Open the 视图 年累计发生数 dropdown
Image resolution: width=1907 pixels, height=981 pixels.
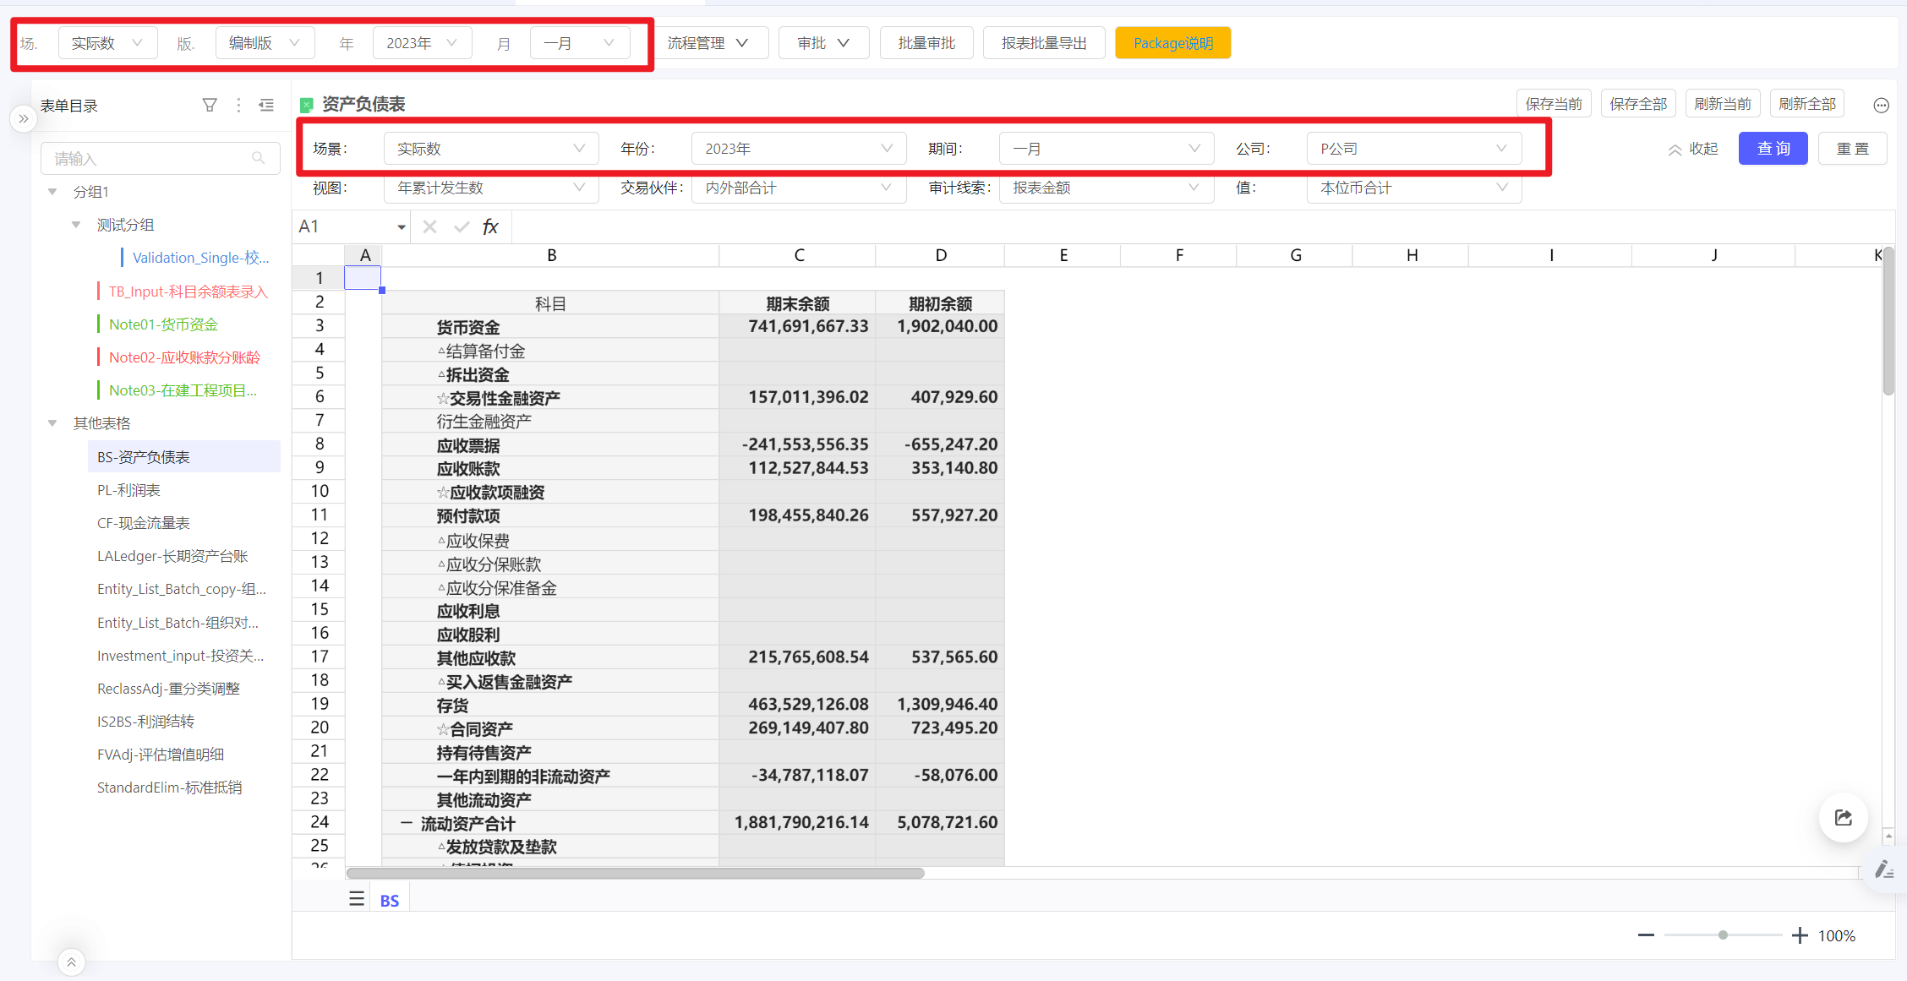pyautogui.click(x=490, y=188)
